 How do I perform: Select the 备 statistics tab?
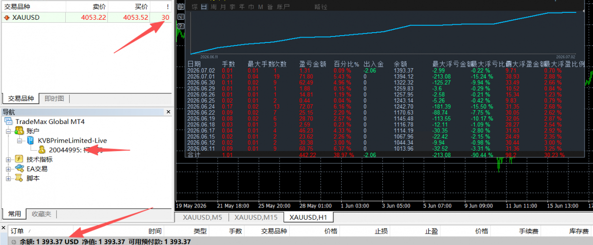click(270, 6)
